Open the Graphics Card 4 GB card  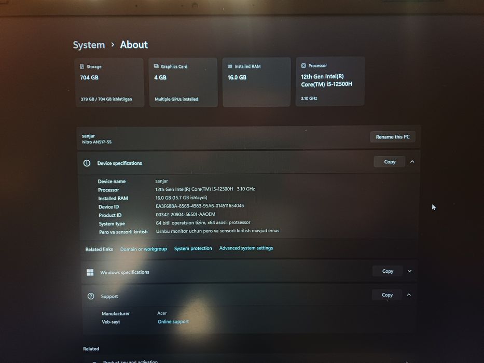tap(183, 82)
